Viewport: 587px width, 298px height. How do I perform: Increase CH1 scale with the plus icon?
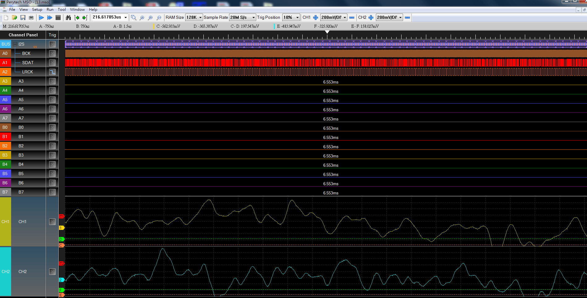[316, 18]
